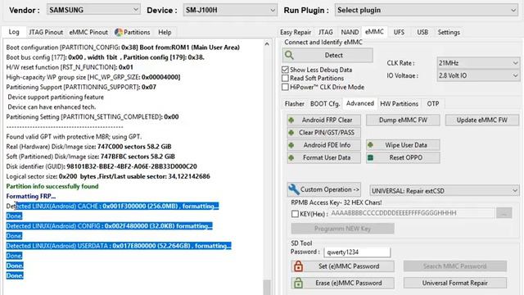The height and width of the screenshot is (295, 524).
Task: Switch to the BOOT Cfg. sub-tab
Action: (325, 104)
